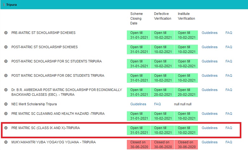Click Closed on 30-06-2020 scheme closing date cell
The width and height of the screenshot is (248, 150).
(138, 145)
